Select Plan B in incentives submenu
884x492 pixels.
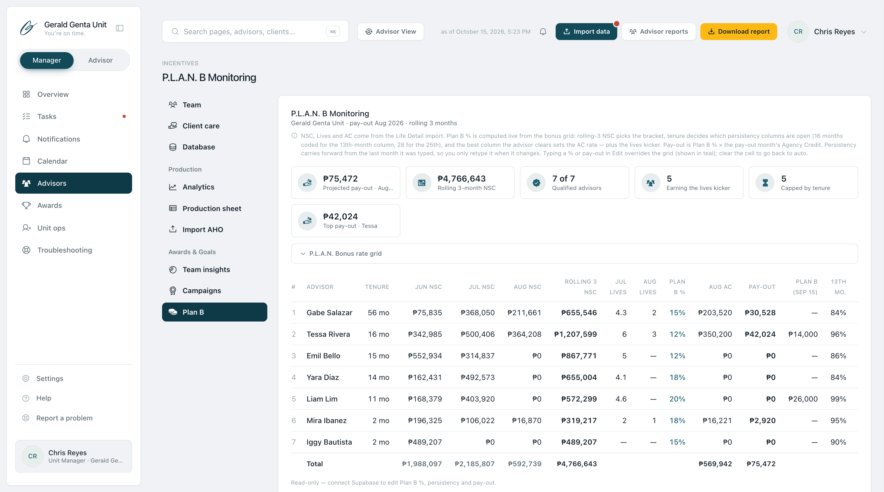[214, 312]
